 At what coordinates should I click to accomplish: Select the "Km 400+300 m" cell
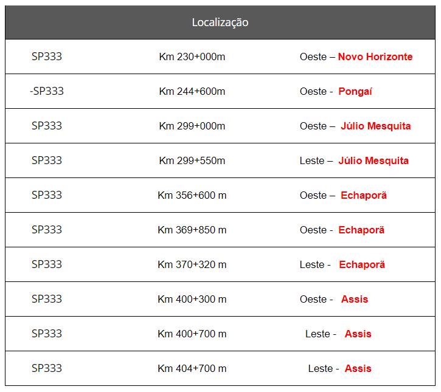click(x=192, y=299)
